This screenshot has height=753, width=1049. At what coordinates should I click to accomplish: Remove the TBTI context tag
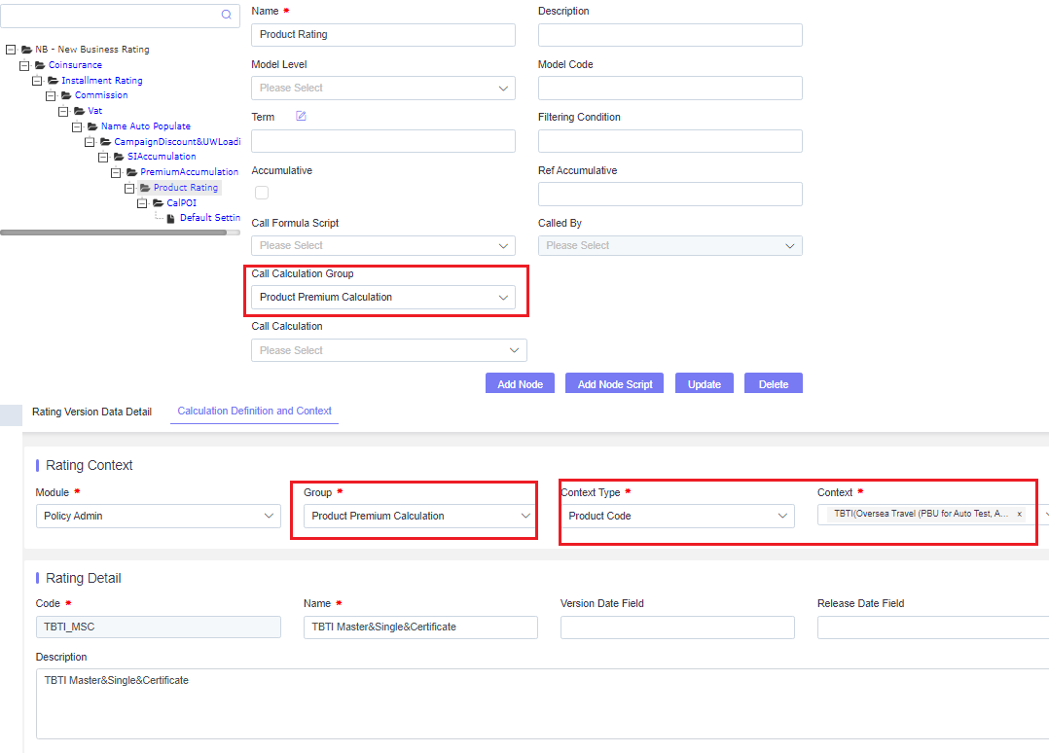[x=1020, y=515]
